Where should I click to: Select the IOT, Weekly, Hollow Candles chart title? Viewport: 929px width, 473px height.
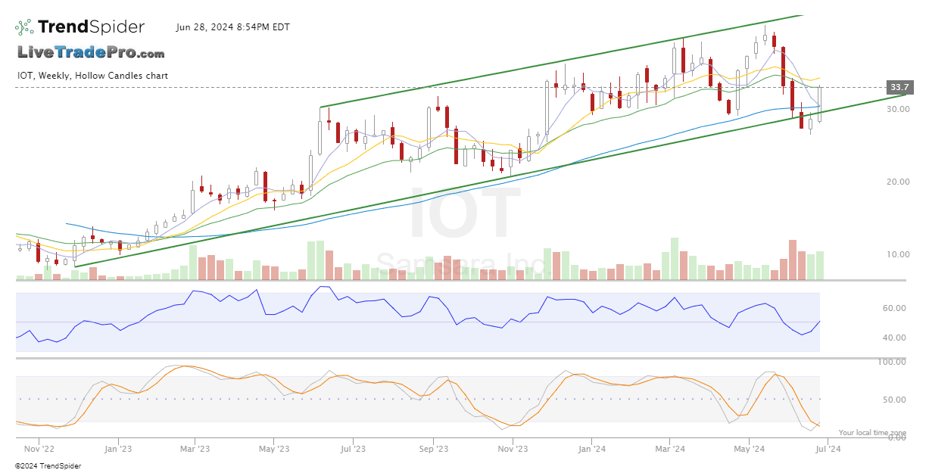pos(92,76)
